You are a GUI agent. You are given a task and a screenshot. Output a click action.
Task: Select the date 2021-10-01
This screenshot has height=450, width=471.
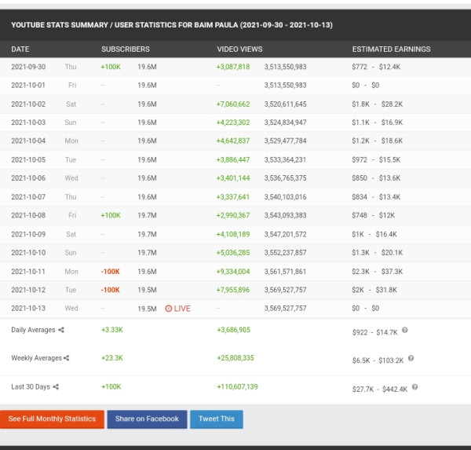28,86
